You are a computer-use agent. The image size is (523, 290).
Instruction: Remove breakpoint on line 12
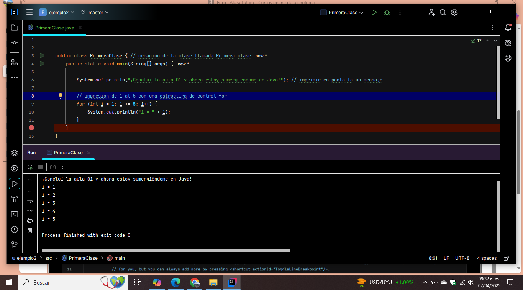[31, 128]
